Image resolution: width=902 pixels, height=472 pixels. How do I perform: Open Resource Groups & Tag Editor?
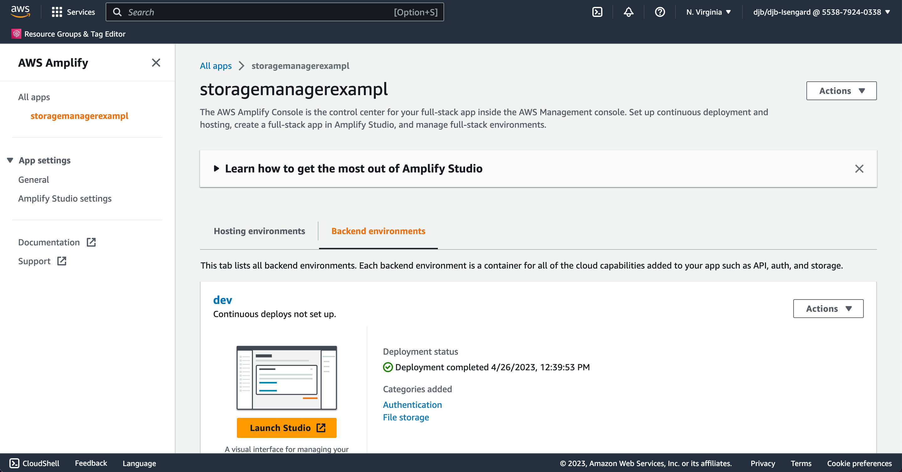pos(69,33)
